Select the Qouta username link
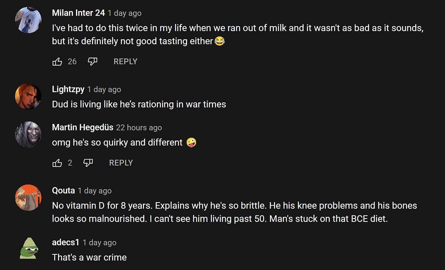 (63, 191)
